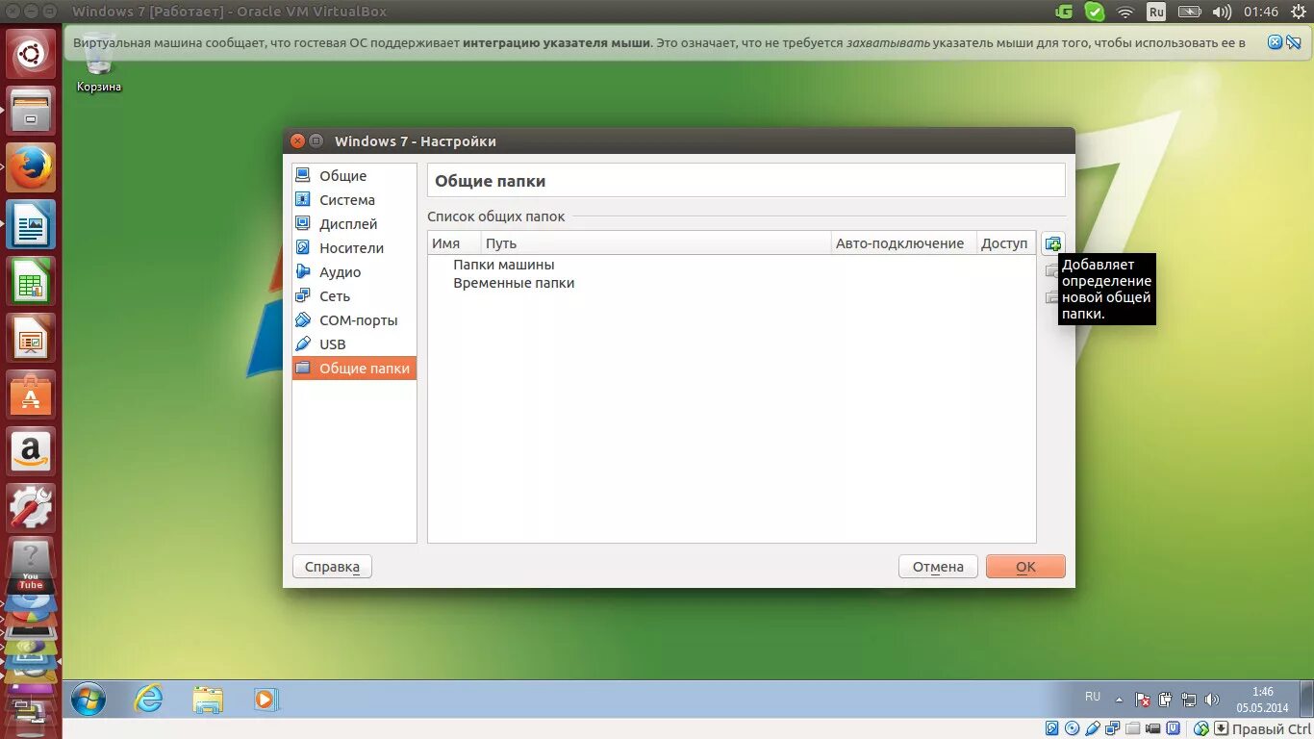Open the Wi-Fi network indicator menu
Viewport: 1314px width, 739px height.
click(1125, 12)
